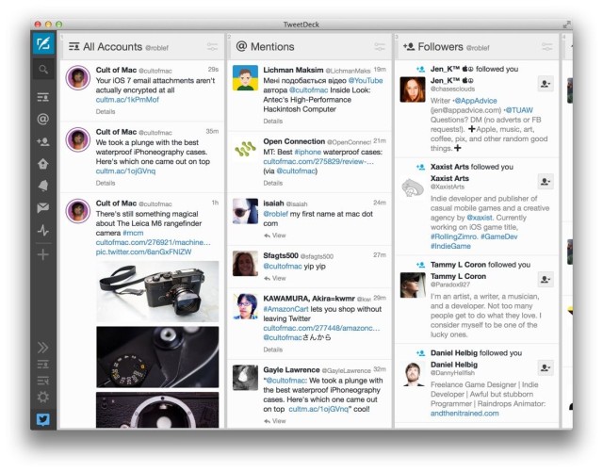Click the #AmazonCart hashtag
603x472 pixels.
(285, 309)
